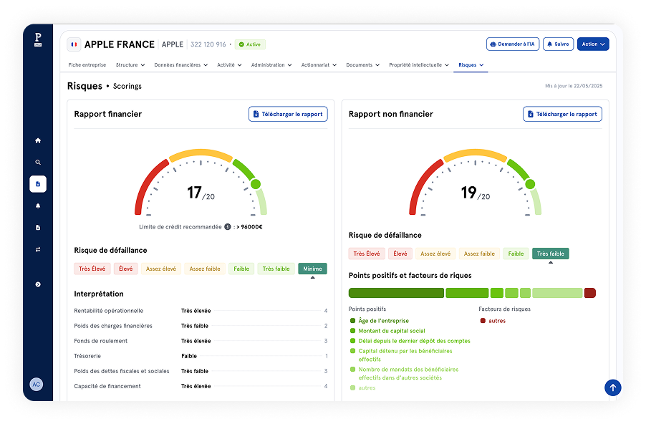Screen dimensions: 646x424
Task: Click the French flag icon
Action: tap(74, 44)
